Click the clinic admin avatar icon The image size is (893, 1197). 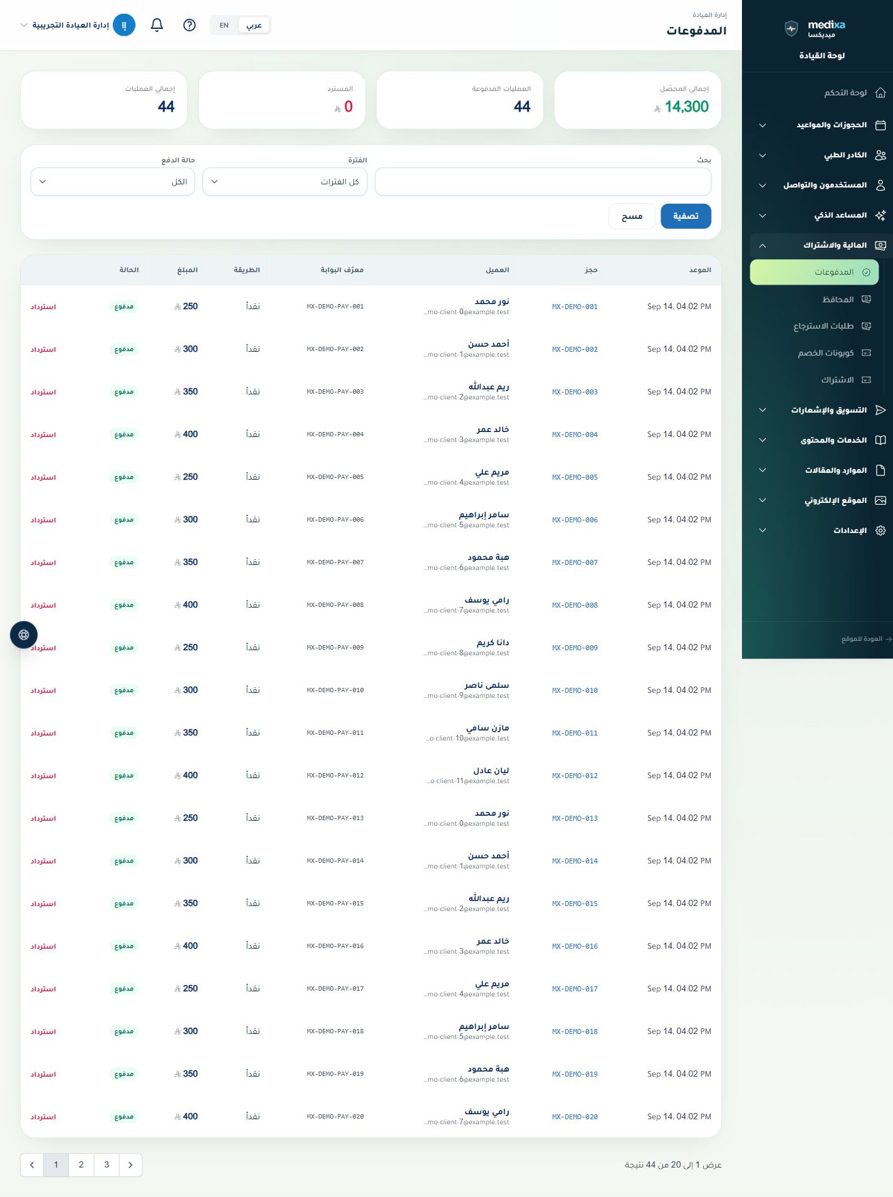coord(124,25)
